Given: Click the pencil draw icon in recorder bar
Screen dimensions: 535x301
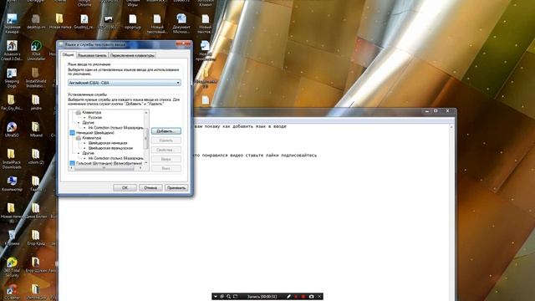Looking at the screenshot, I should pos(288,297).
